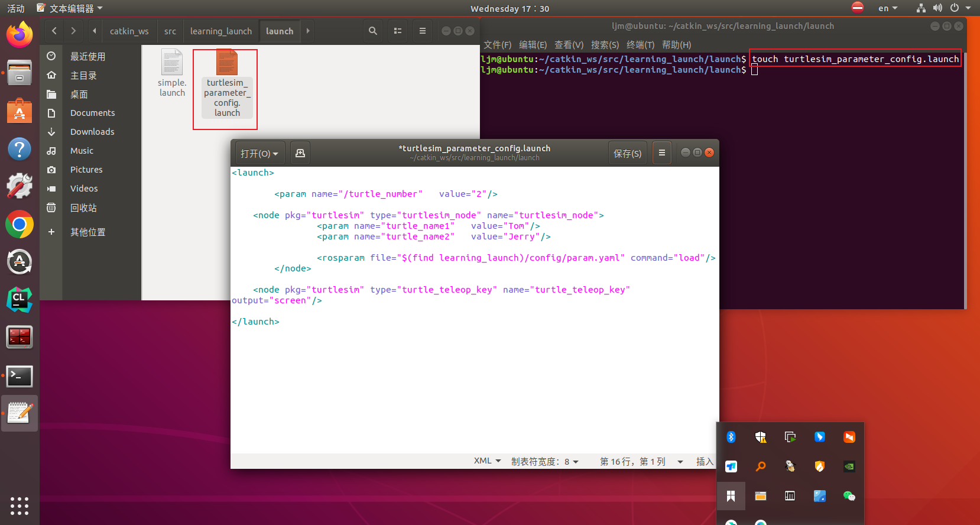Open the line and column position dropdown

coord(641,461)
